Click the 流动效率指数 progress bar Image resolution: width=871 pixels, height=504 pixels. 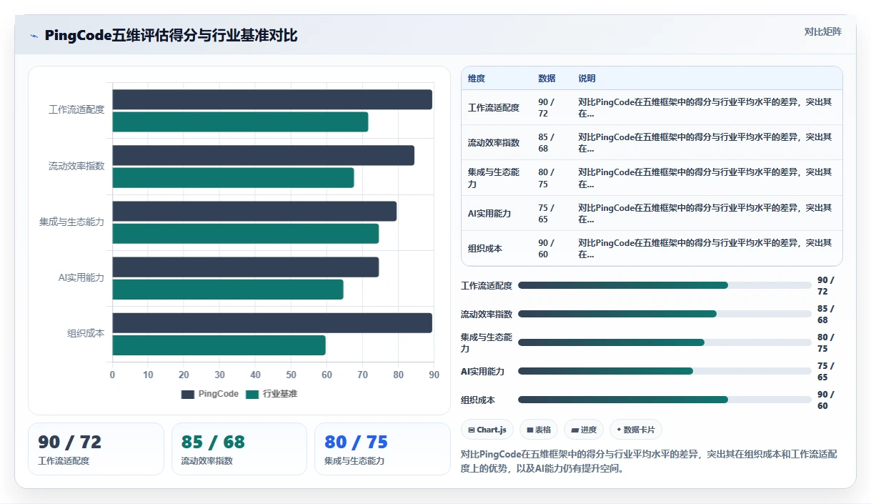coord(665,314)
